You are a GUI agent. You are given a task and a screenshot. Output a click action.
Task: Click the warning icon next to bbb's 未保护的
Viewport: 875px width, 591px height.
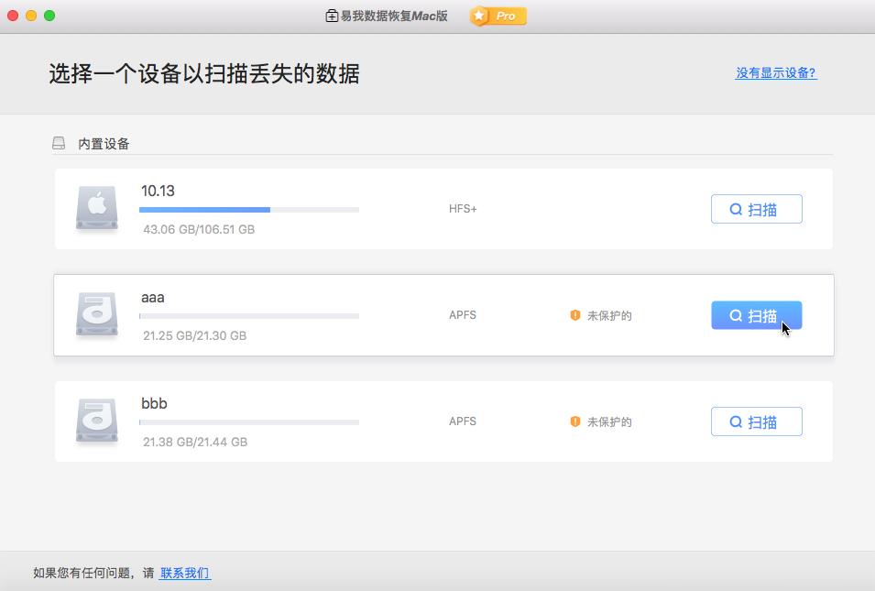574,421
